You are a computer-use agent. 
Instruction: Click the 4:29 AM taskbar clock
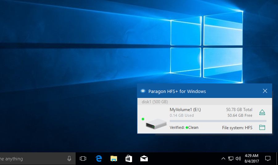(251, 158)
